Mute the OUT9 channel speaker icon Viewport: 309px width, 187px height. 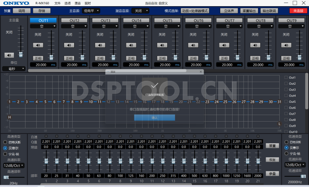pos(288,45)
